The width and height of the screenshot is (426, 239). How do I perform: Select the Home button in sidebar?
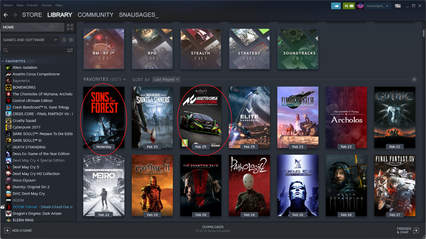[x=33, y=27]
